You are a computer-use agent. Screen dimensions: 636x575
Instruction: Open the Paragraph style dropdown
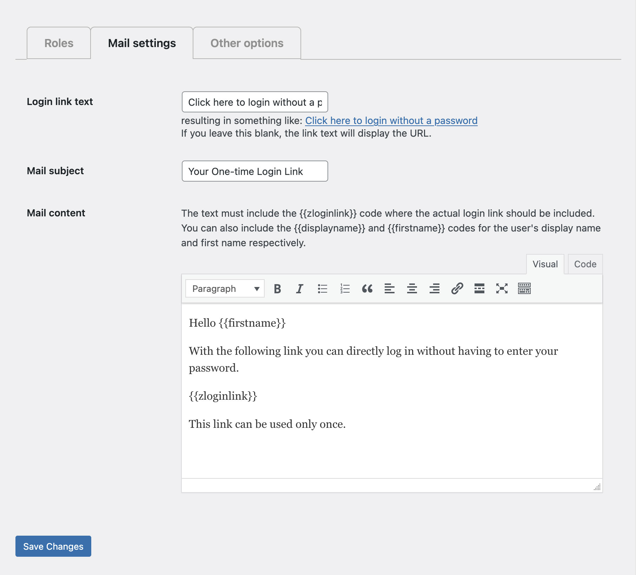[225, 288]
